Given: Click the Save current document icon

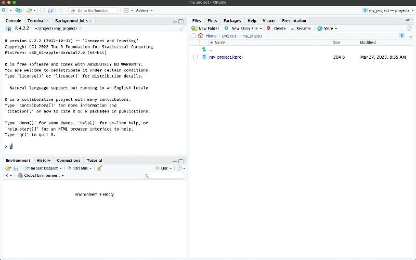Looking at the screenshot, I should 42,10.
